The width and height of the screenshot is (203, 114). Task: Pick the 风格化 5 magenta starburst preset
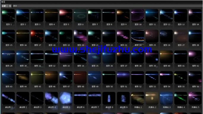tap(195, 98)
